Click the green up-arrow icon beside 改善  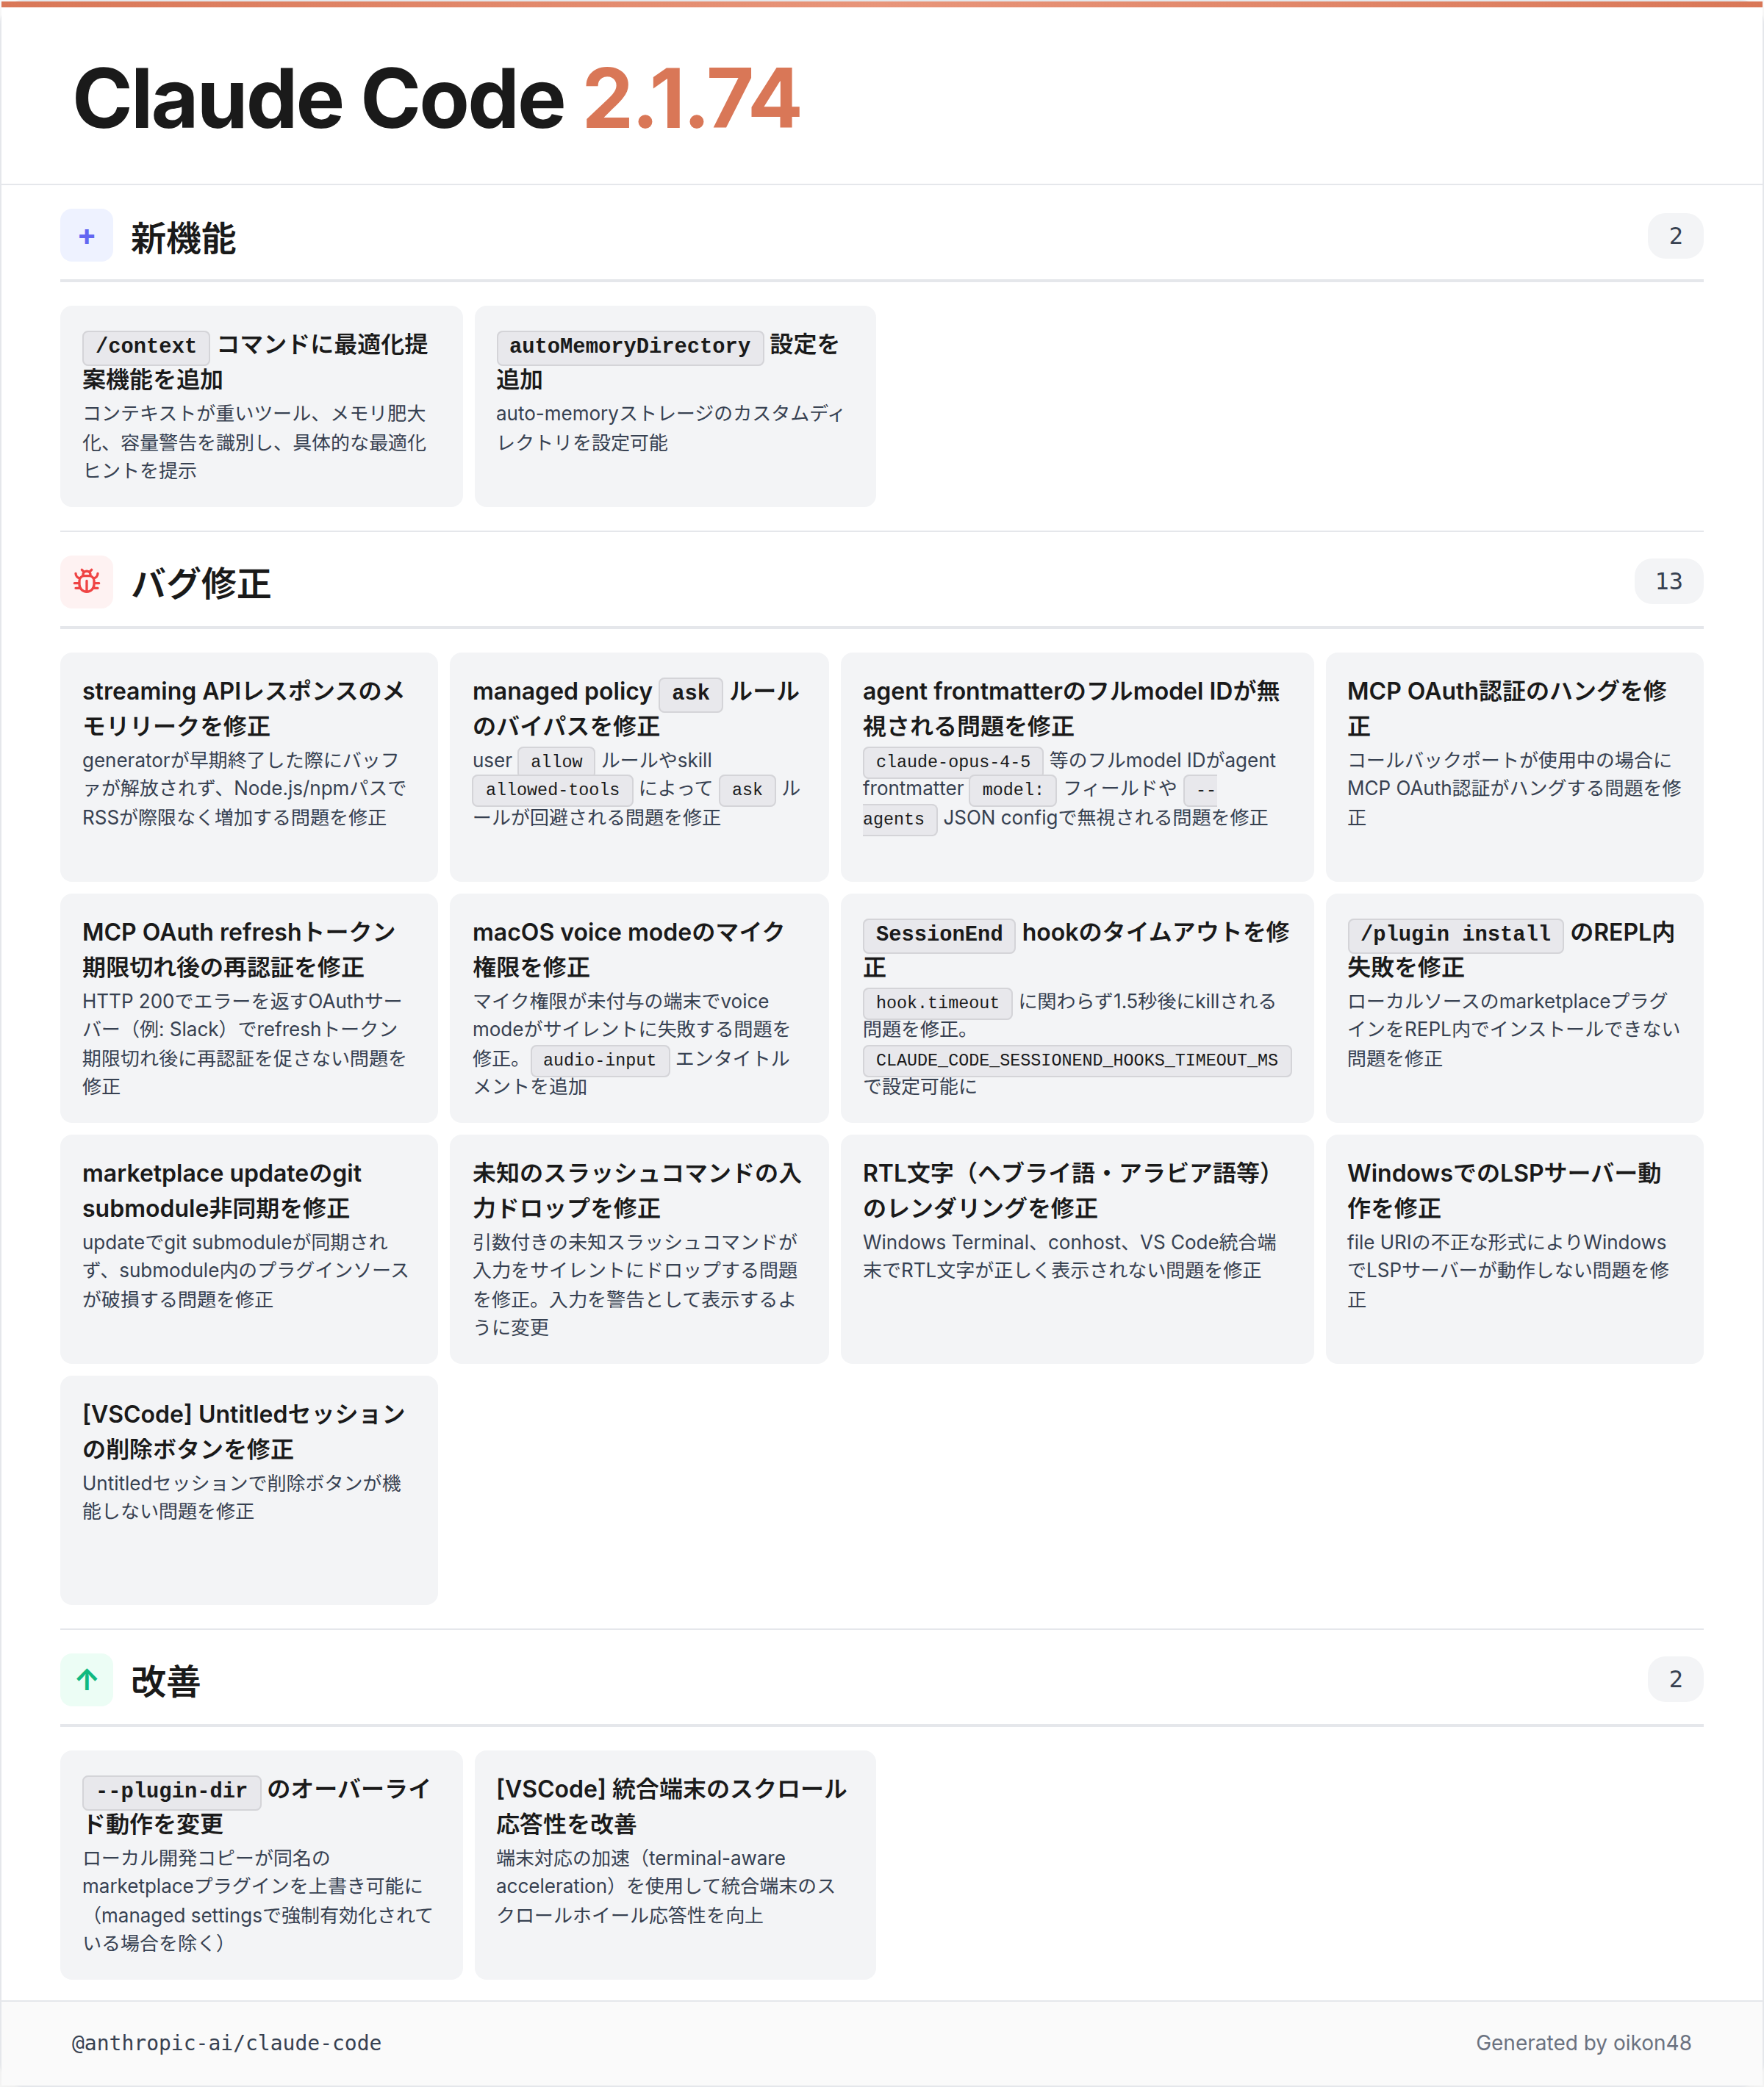click(x=87, y=1679)
